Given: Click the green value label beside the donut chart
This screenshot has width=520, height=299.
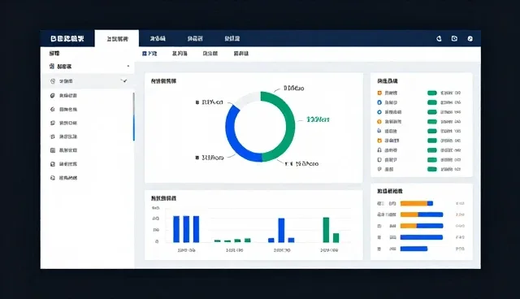Looking at the screenshot, I should [318, 119].
